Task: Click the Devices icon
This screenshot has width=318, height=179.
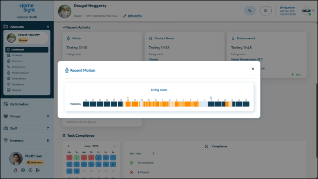Action: pos(8,90)
